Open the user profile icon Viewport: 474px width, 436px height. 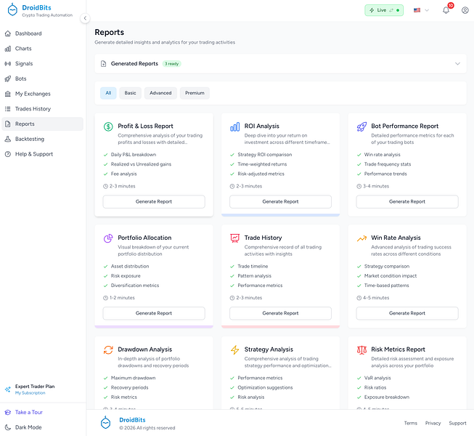coord(465,10)
